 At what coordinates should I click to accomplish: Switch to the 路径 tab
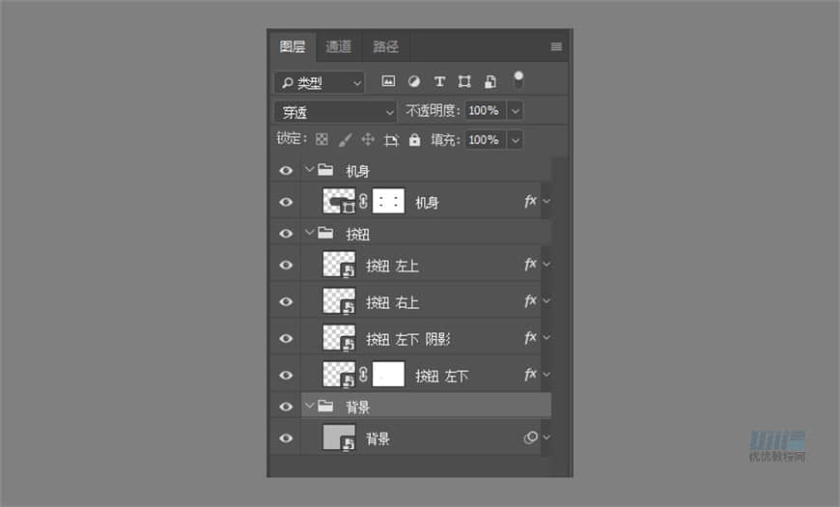385,46
